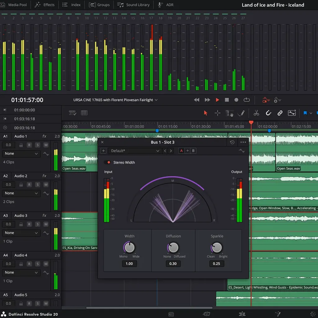Click the Width knob
This screenshot has width=318, height=318.
(129, 247)
